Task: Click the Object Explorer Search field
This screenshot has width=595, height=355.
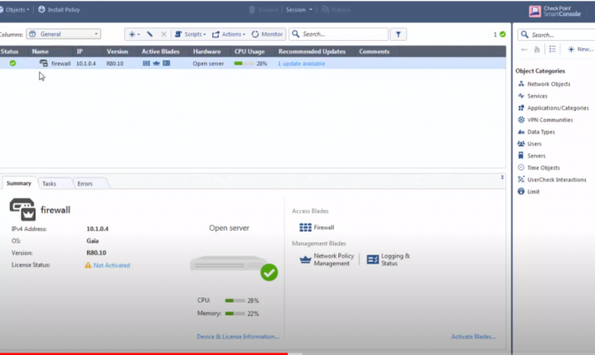Action: coord(556,35)
